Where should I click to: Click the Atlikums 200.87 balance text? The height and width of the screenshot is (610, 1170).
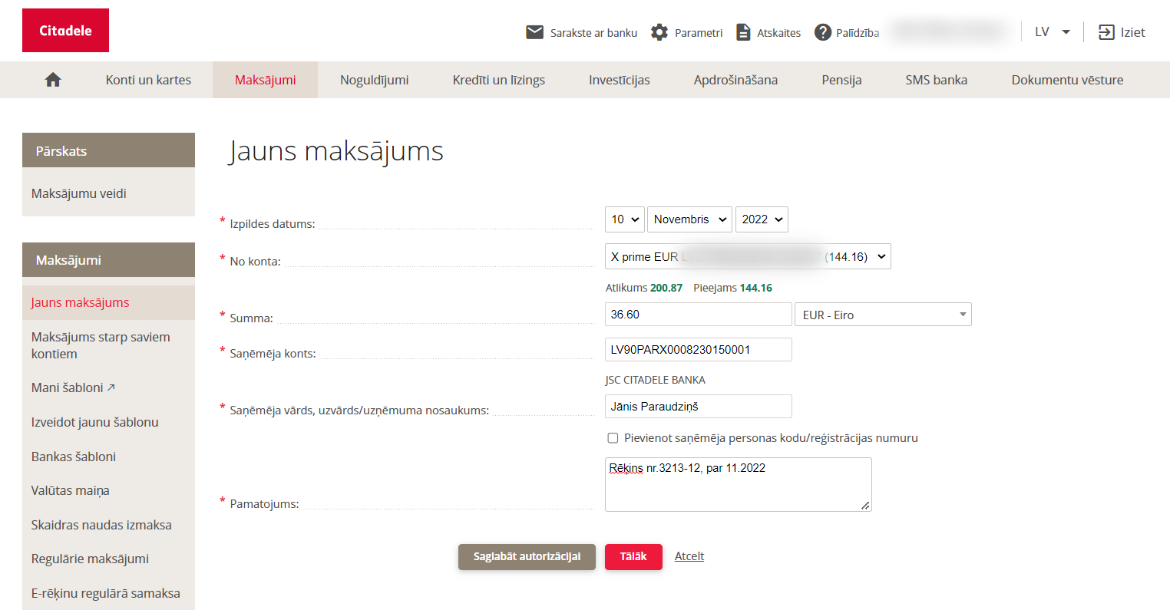pos(644,288)
